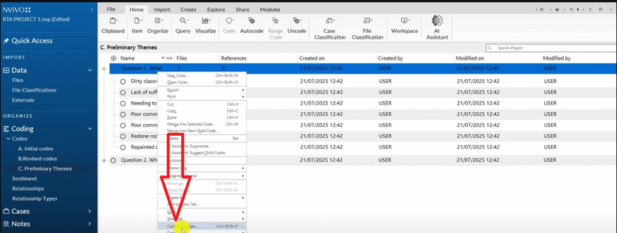617x233 pixels.
Task: Open Externals in the sidebar
Action: click(23, 100)
